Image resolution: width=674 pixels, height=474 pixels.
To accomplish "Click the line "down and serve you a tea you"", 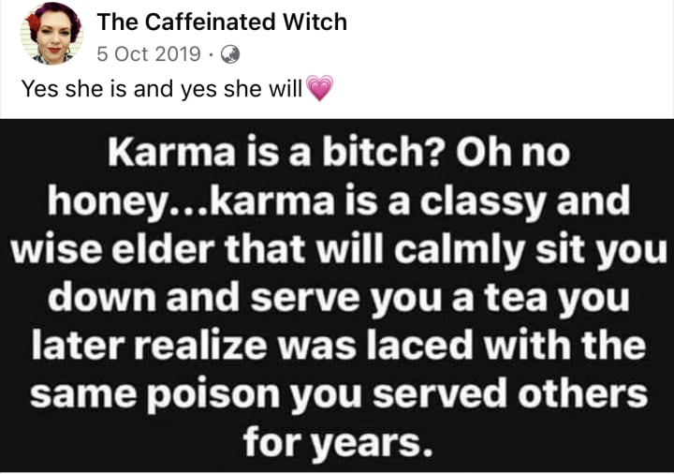I will (339, 298).
